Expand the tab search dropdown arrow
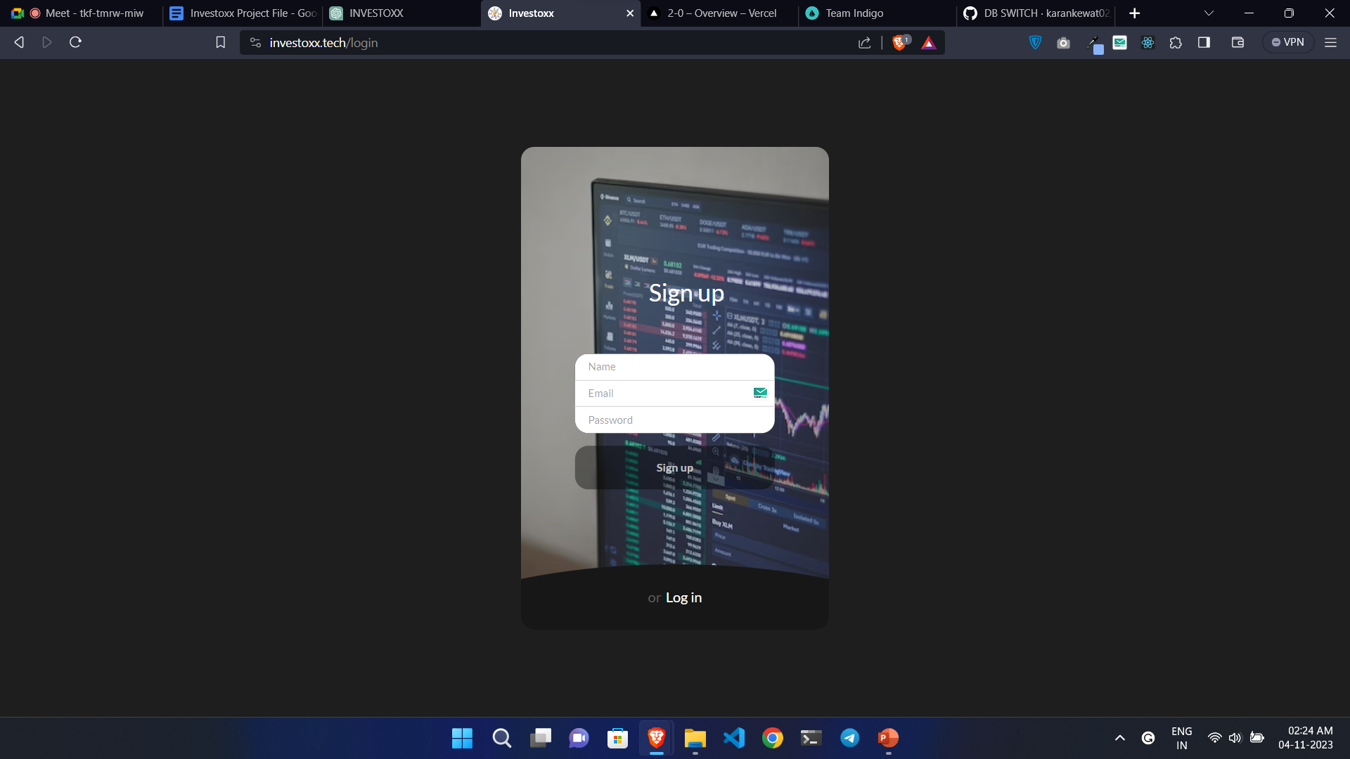Image resolution: width=1350 pixels, height=759 pixels. click(1209, 13)
